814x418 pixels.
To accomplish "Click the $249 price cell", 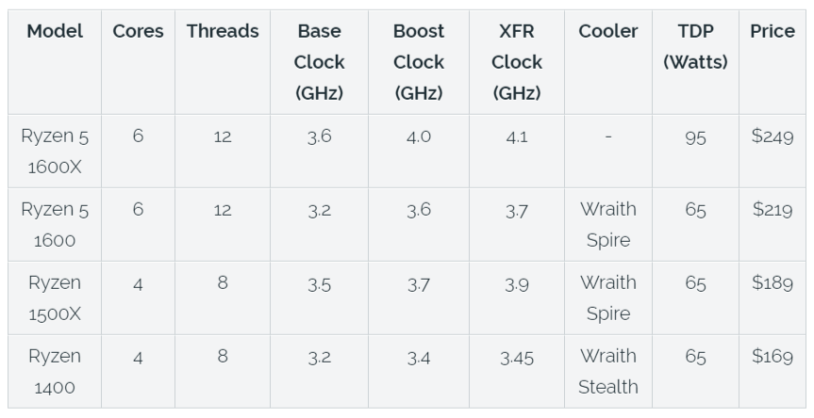I will coord(772,137).
